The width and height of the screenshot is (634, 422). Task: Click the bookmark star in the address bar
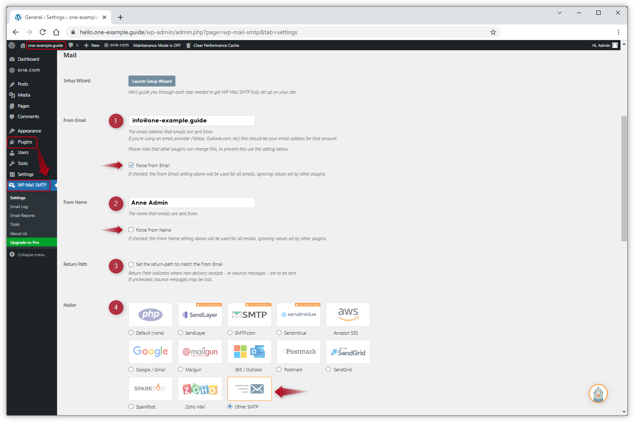pyautogui.click(x=493, y=32)
